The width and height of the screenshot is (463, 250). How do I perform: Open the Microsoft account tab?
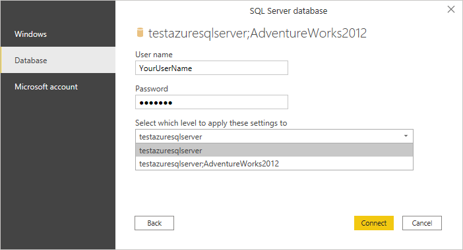pos(58,87)
